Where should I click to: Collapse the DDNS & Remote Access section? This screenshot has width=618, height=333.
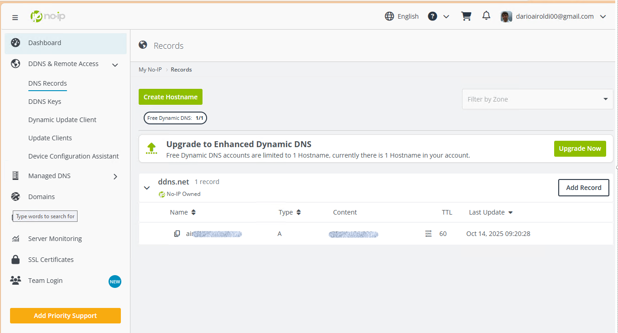[x=115, y=65]
